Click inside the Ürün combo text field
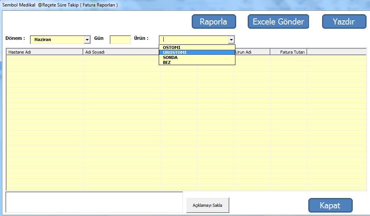Image resolution: width=370 pixels, height=216 pixels. pos(194,39)
